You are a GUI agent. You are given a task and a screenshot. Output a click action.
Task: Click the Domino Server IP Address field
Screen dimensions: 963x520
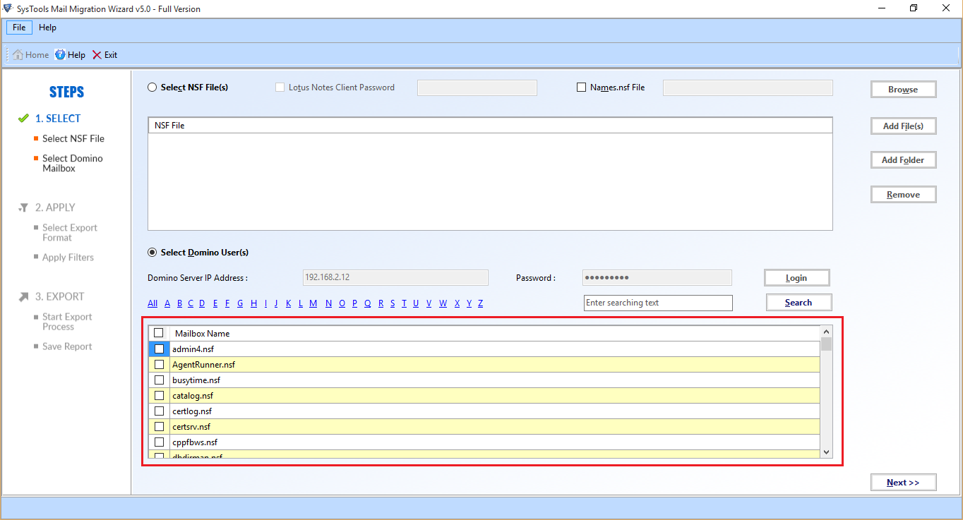pos(395,277)
